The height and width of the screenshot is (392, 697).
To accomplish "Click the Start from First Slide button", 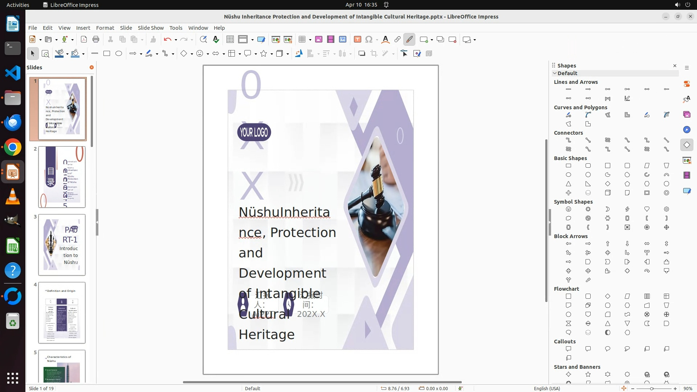I will tap(276, 40).
